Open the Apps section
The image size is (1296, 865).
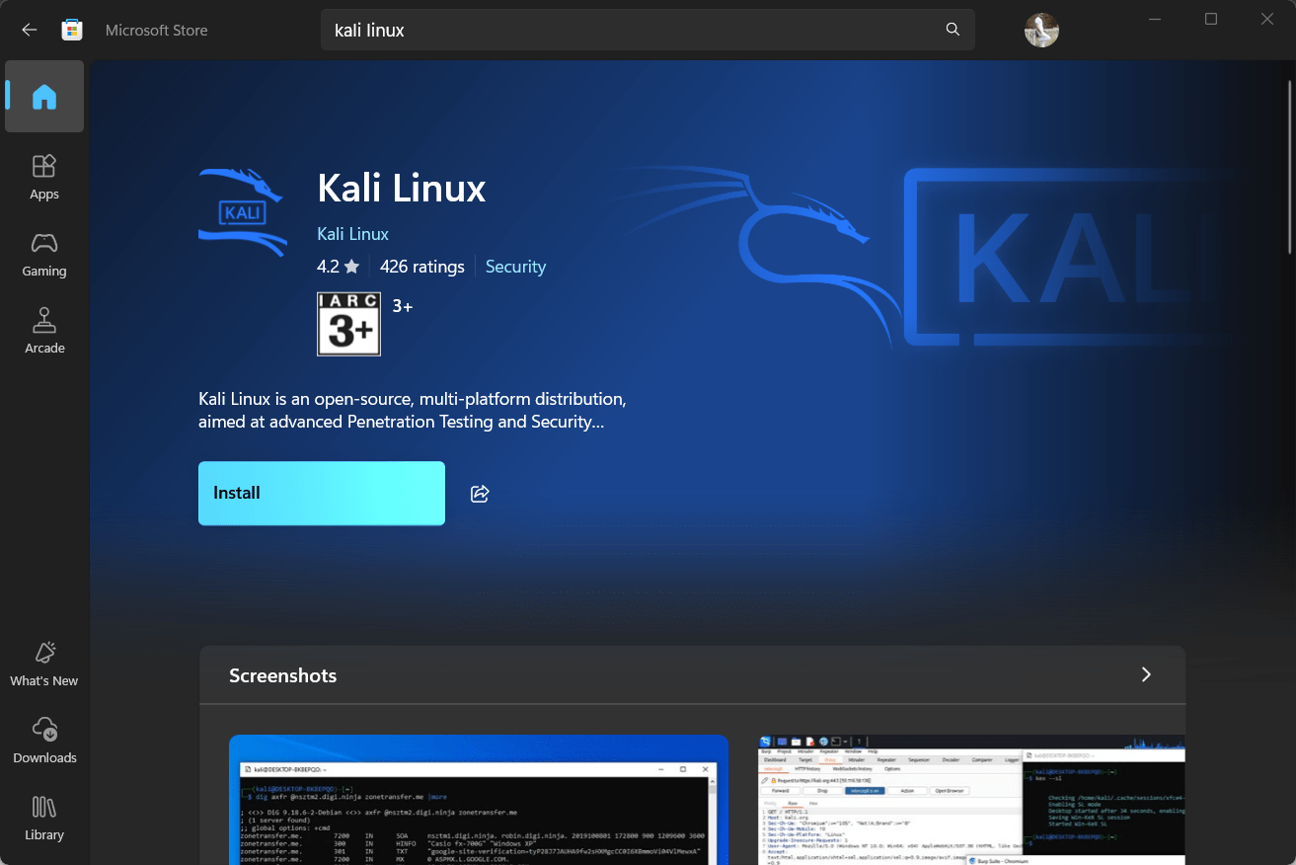tap(43, 178)
